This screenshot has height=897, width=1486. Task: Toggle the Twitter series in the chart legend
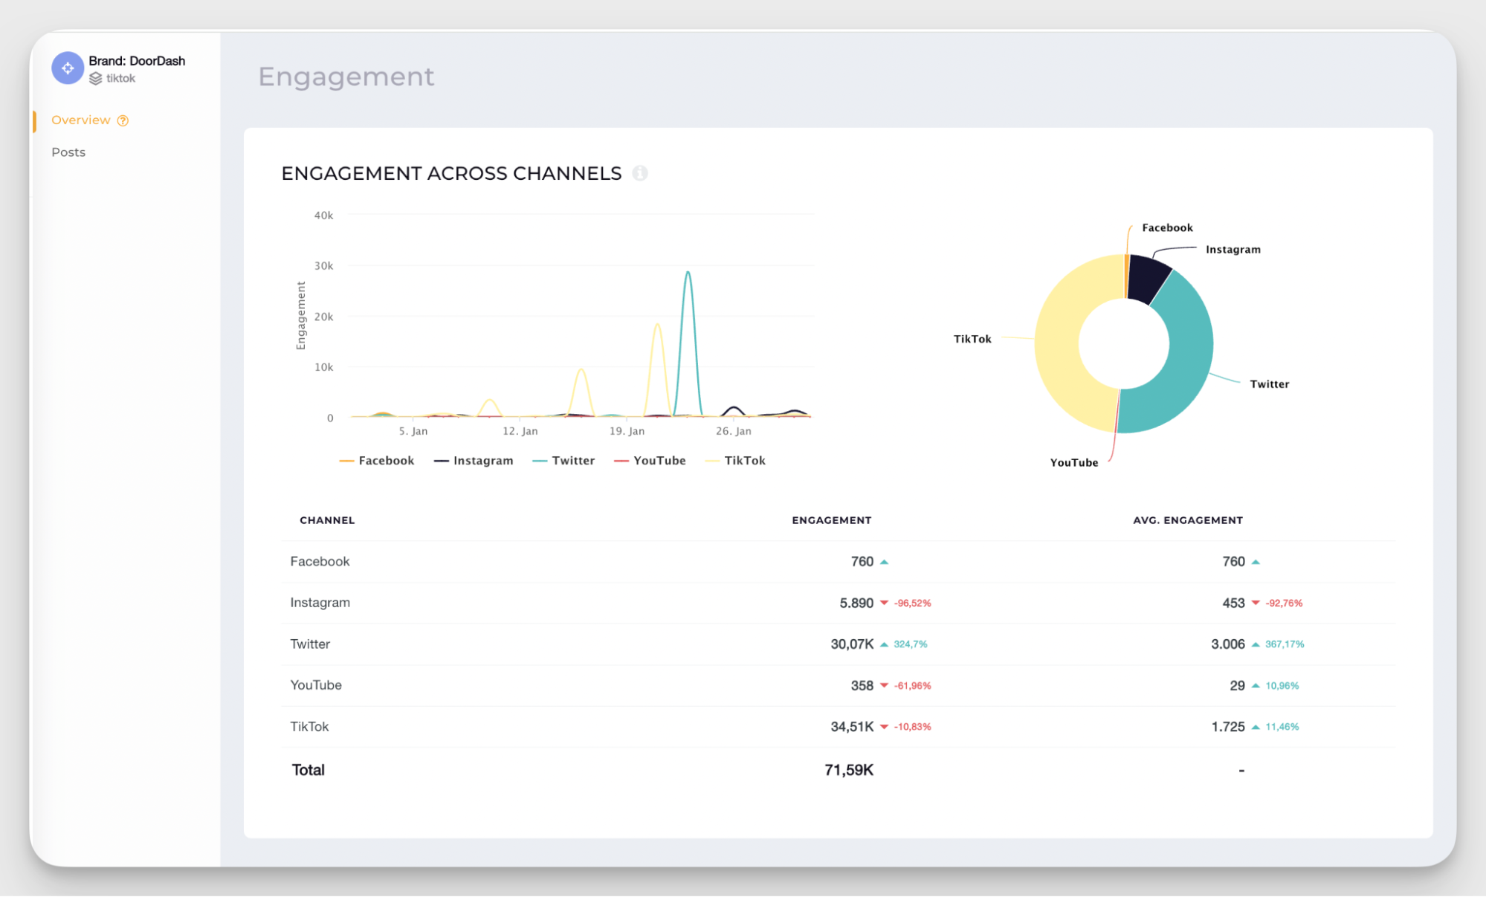pos(572,460)
